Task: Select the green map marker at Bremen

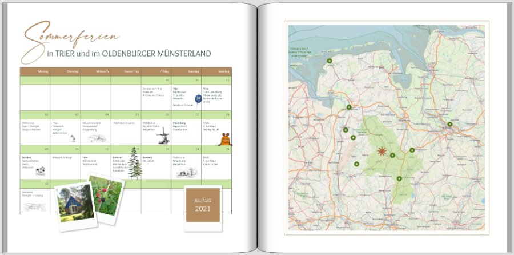Action: pyautogui.click(x=450, y=125)
